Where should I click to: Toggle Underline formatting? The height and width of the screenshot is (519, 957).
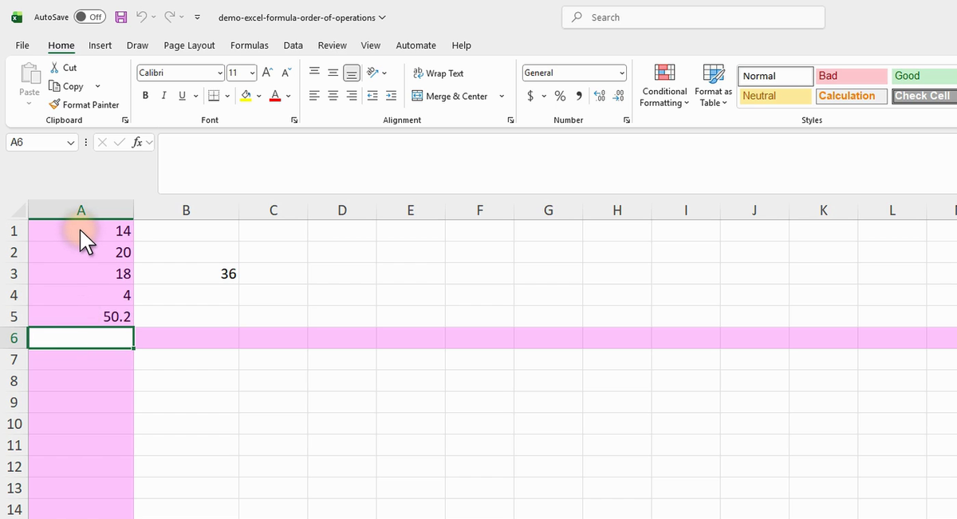tap(182, 96)
